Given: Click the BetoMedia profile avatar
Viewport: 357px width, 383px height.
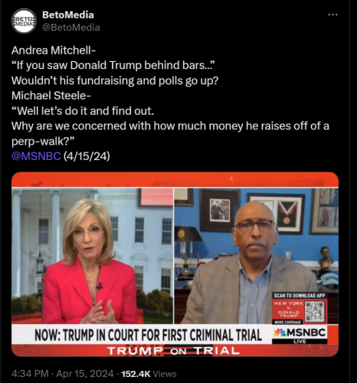Looking at the screenshot, I should point(24,21).
